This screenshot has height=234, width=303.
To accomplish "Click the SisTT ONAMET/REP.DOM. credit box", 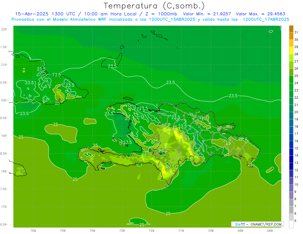I will 257,224.
